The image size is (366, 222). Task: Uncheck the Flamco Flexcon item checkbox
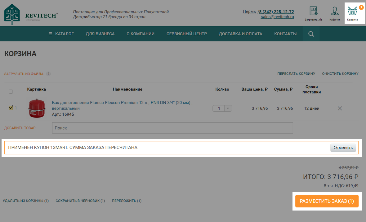point(11,108)
